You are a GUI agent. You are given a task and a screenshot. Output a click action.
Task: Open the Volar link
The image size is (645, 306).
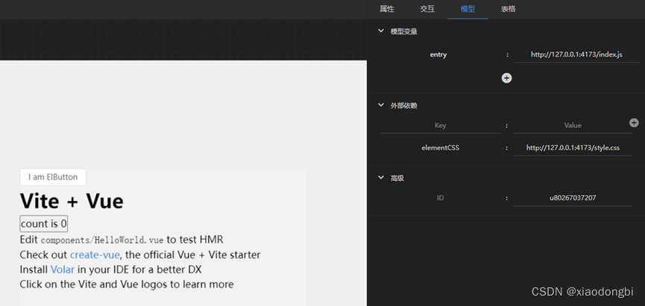click(63, 270)
